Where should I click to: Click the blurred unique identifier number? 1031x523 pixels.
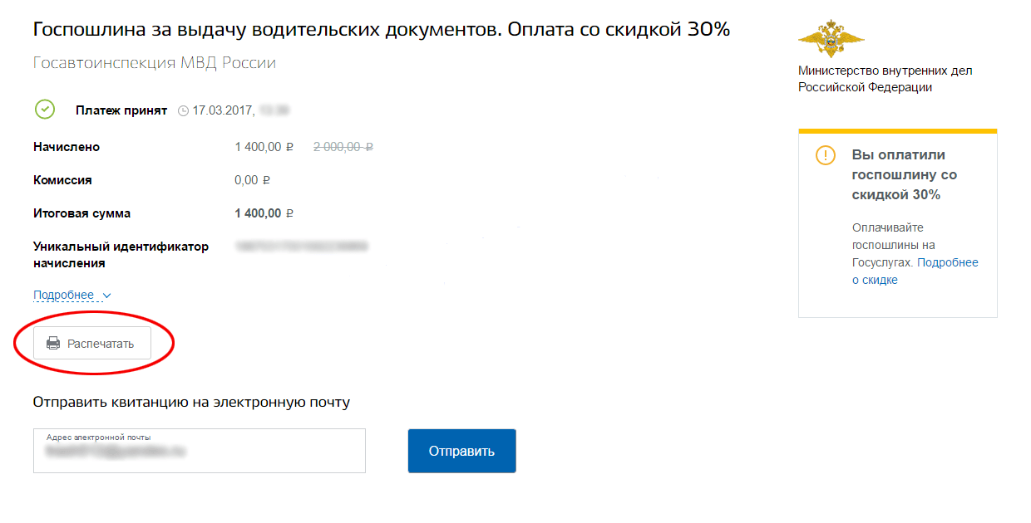[x=302, y=247]
